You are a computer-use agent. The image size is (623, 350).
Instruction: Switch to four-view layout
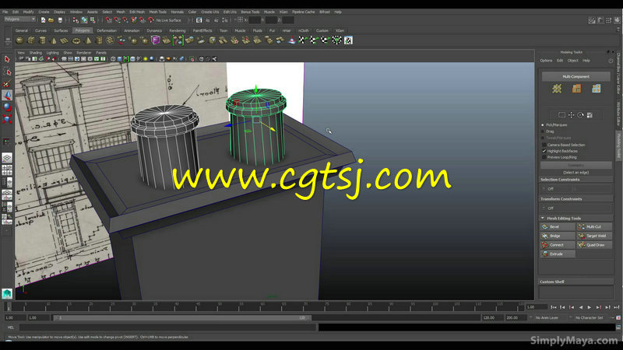pyautogui.click(x=7, y=170)
